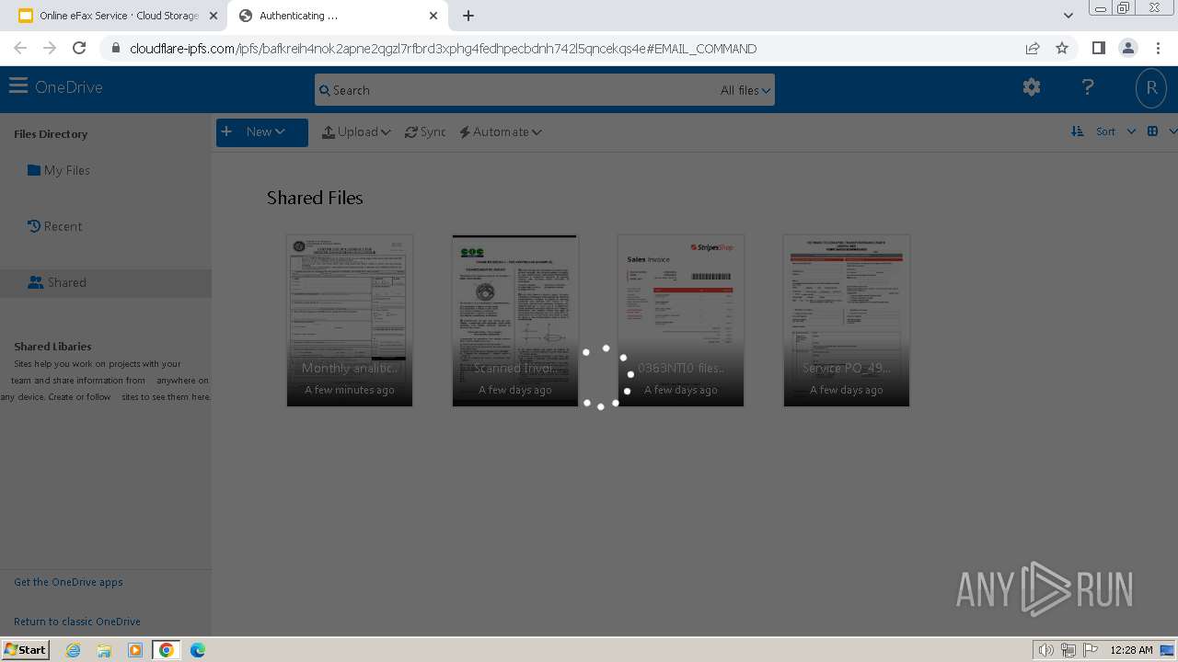Reload the current page
The width and height of the screenshot is (1178, 662).
coord(79,48)
